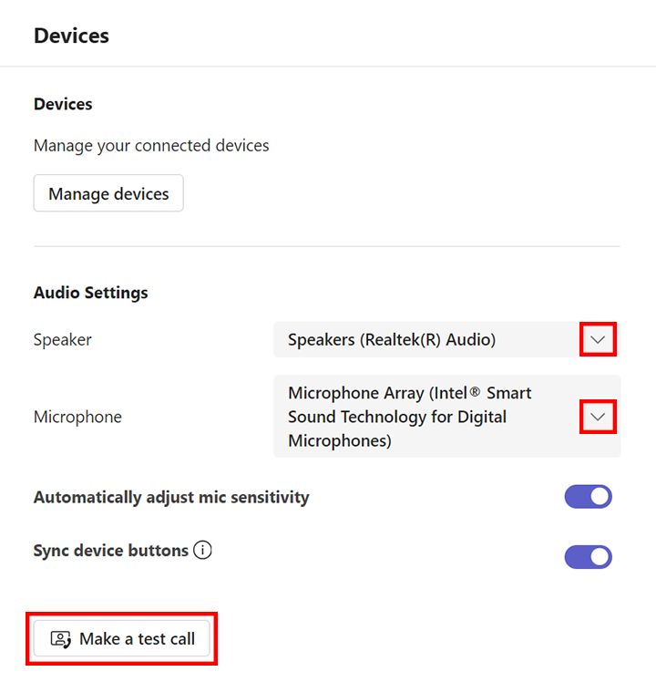Click the test call icon in the button
The height and width of the screenshot is (682, 656).
click(x=61, y=639)
